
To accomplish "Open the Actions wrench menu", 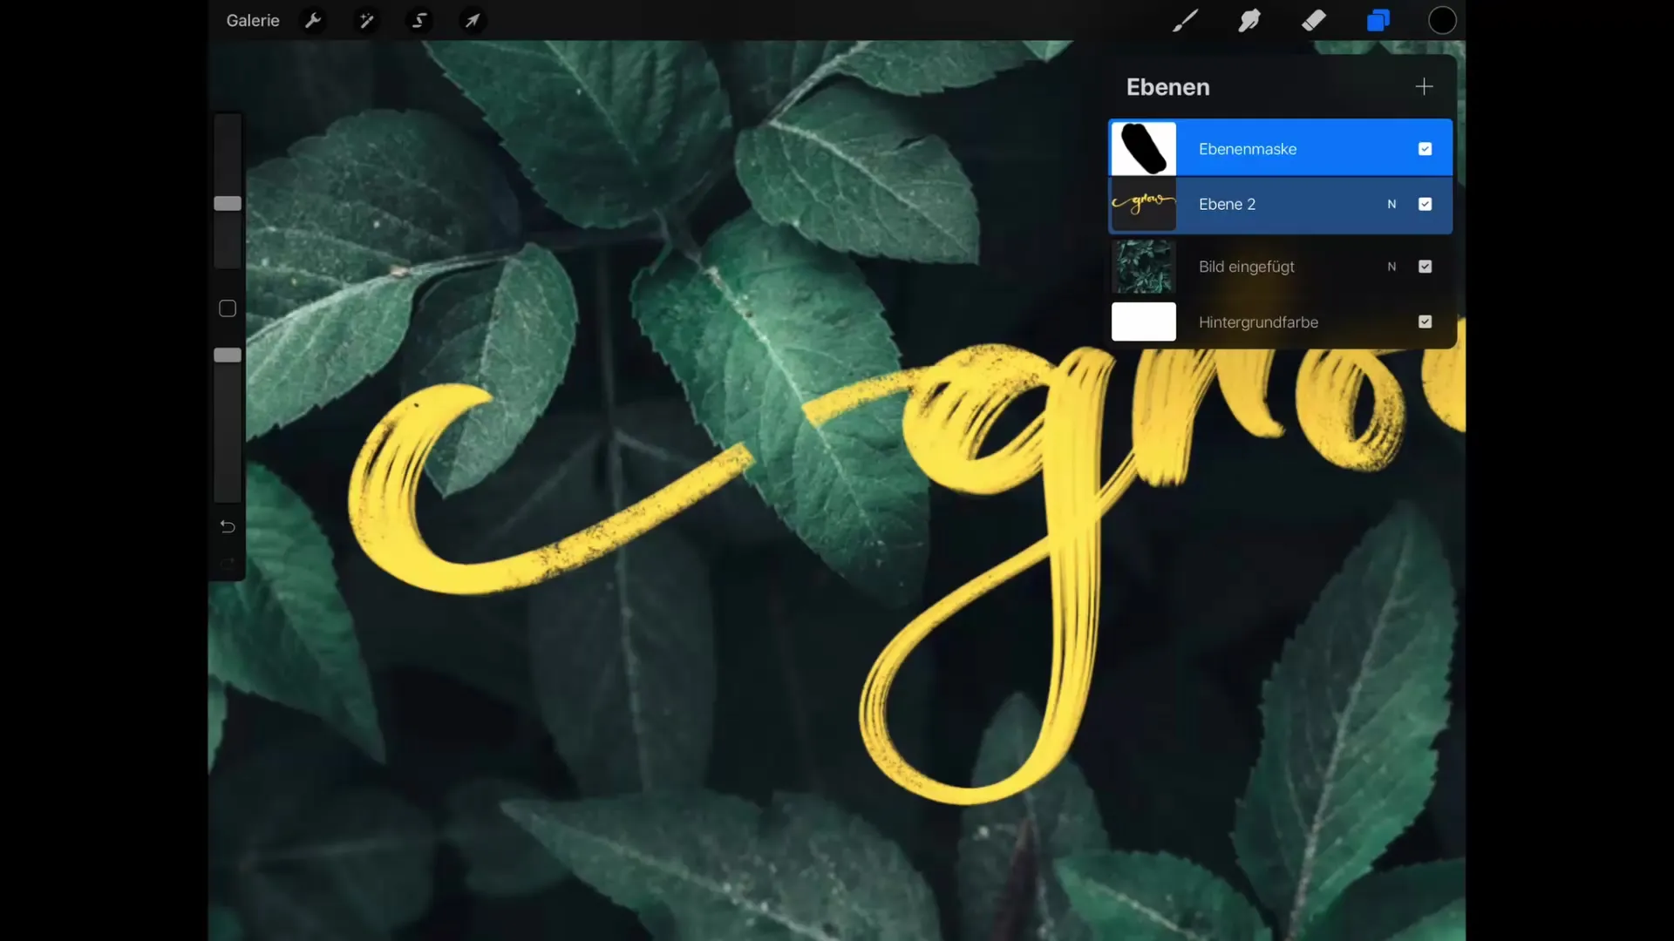I will [x=313, y=20].
